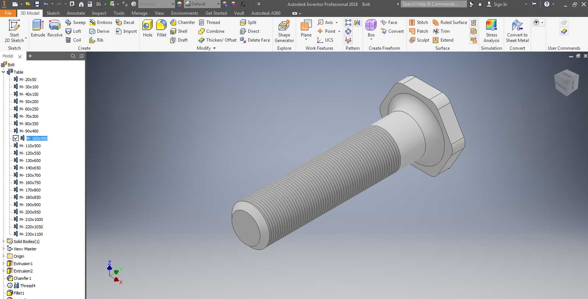Expand the Extrusion1 feature node
Image resolution: width=588 pixels, height=299 pixels.
pos(4,263)
